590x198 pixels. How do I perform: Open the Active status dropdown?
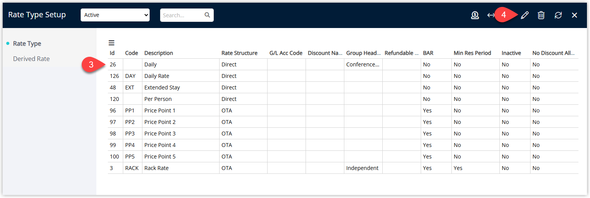point(115,15)
